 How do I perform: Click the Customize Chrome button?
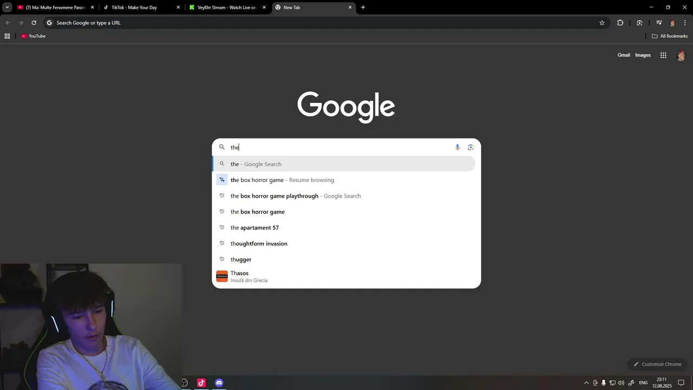(x=657, y=365)
